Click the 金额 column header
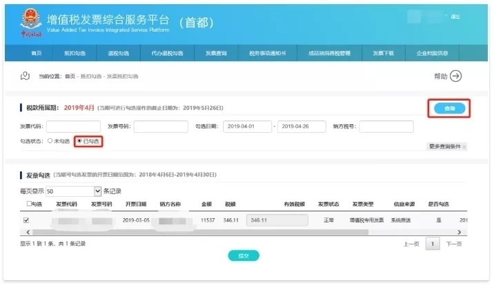 click(x=207, y=204)
